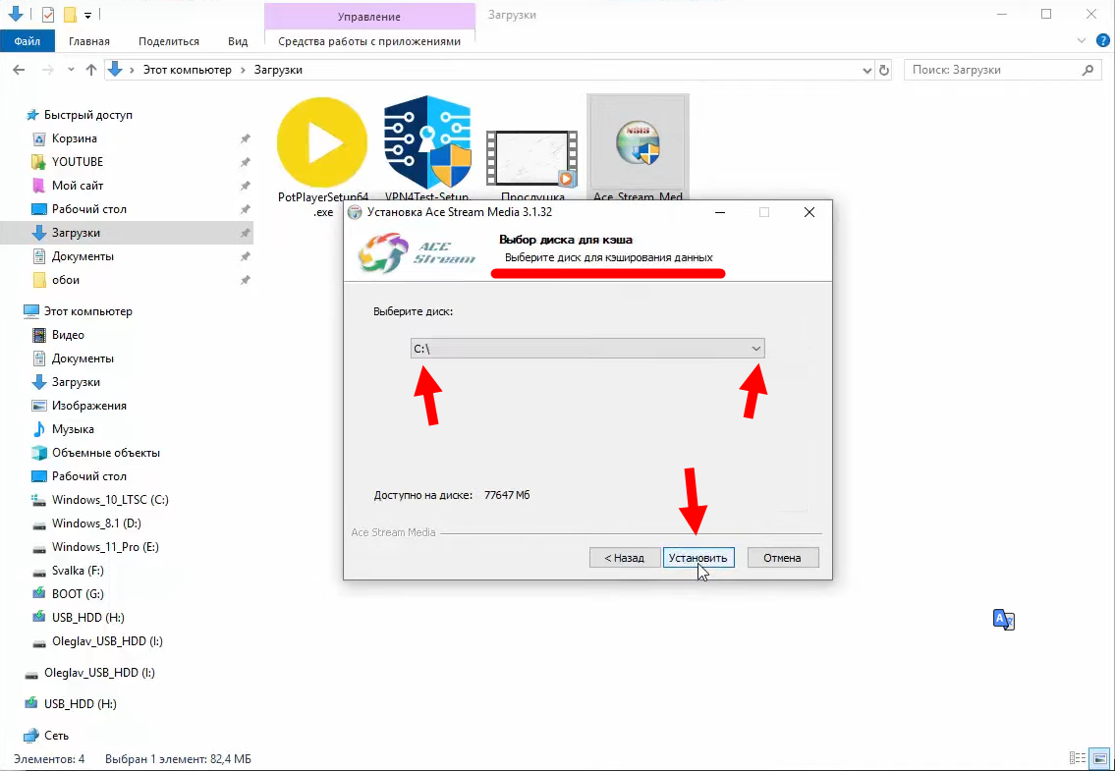Open drive Windows_11_Pro (E:)
The image size is (1115, 771).
pyautogui.click(x=104, y=546)
